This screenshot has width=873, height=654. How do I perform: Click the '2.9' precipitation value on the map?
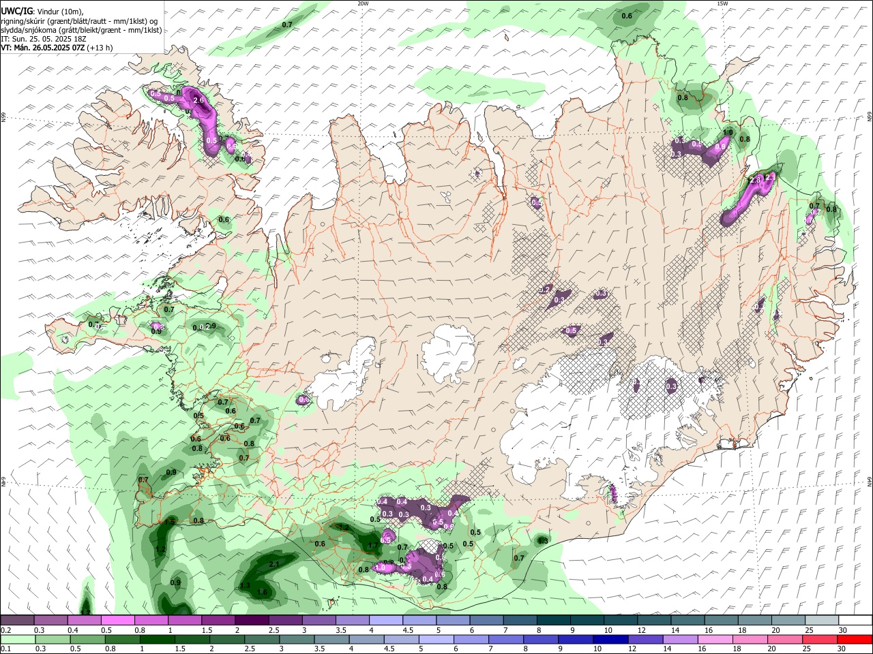pyautogui.click(x=210, y=326)
